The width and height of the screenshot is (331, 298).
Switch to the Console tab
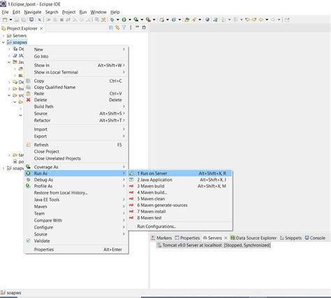click(x=315, y=238)
